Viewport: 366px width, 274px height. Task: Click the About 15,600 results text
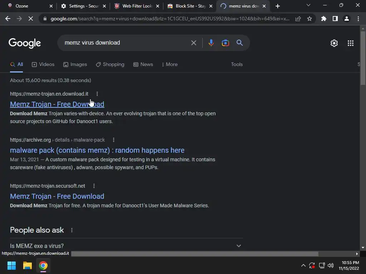50,80
